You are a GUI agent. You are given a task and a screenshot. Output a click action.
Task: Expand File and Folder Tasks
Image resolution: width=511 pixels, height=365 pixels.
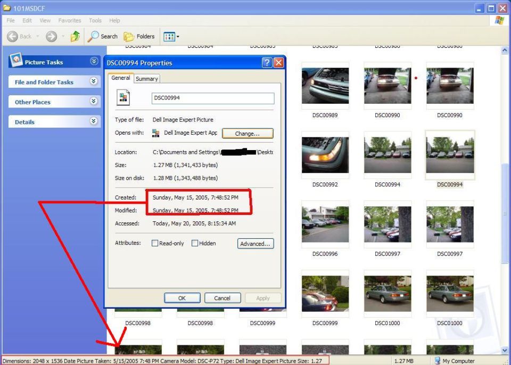coord(94,81)
